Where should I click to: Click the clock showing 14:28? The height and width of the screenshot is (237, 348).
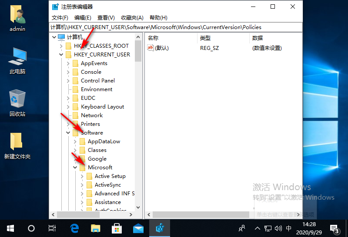pyautogui.click(x=309, y=224)
